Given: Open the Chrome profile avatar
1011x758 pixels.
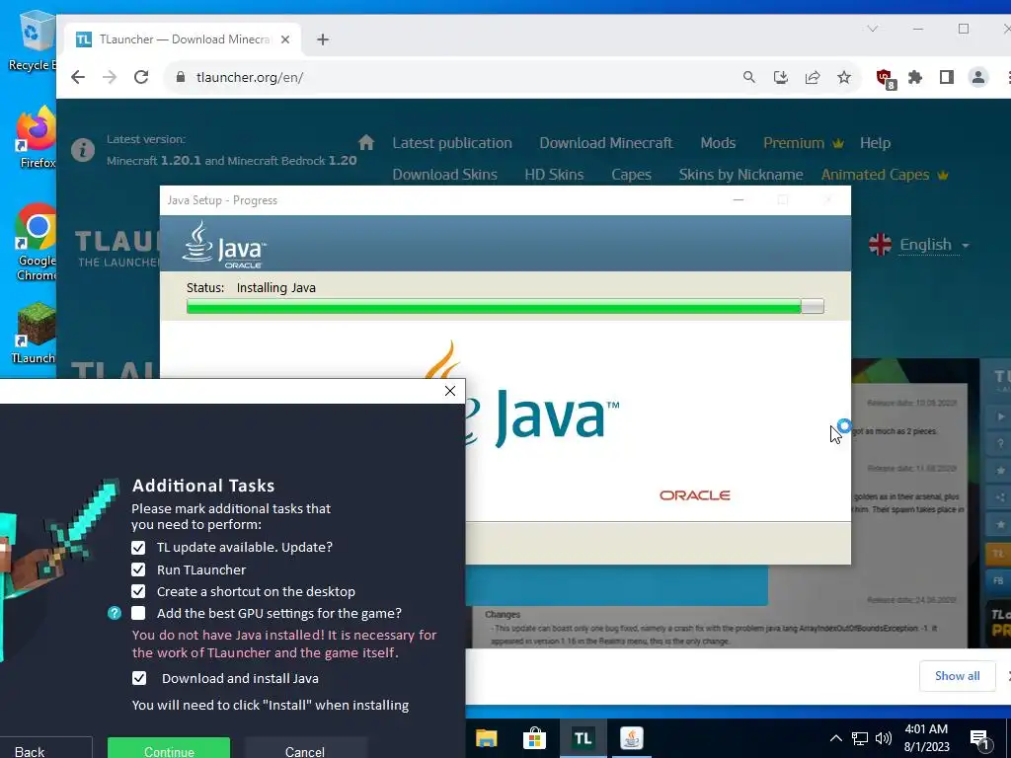Looking at the screenshot, I should [978, 77].
